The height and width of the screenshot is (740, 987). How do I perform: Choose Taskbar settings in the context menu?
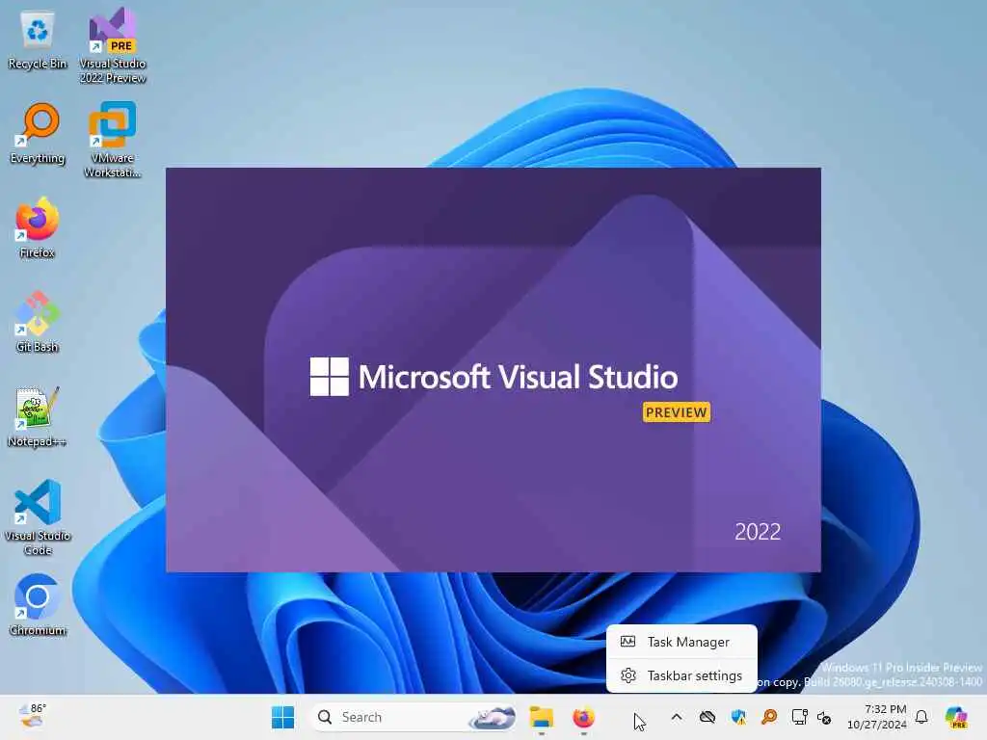click(681, 675)
